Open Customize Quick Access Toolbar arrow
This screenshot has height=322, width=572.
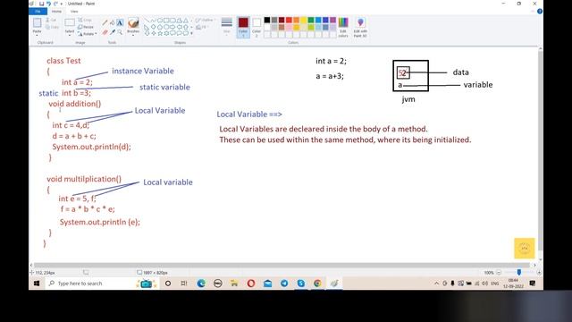point(62,4)
